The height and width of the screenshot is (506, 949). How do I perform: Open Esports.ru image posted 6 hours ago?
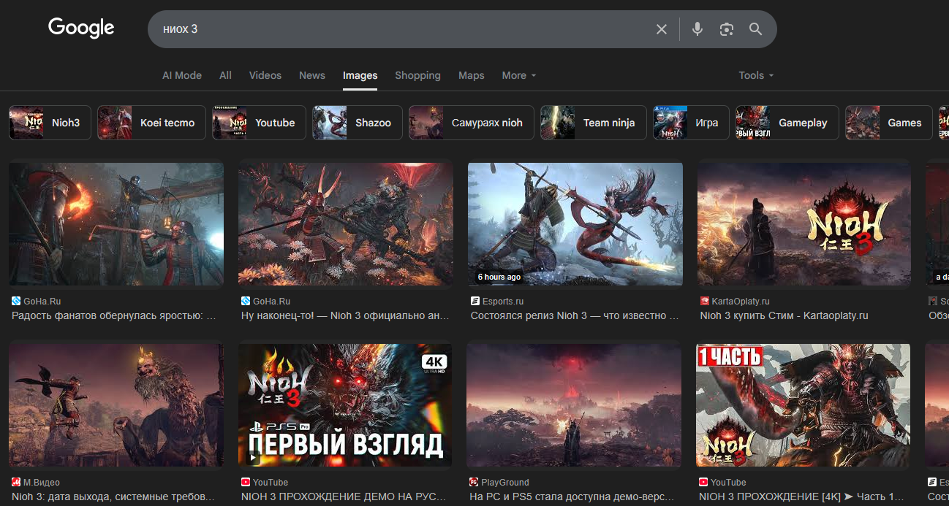coord(575,223)
